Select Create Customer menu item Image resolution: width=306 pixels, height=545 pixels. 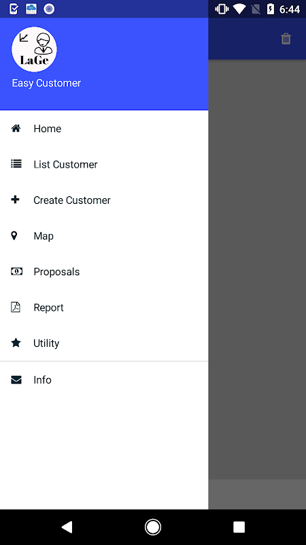pos(104,200)
